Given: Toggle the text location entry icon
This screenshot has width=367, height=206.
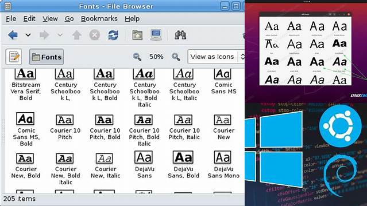Looking at the screenshot, I should pos(14,57).
